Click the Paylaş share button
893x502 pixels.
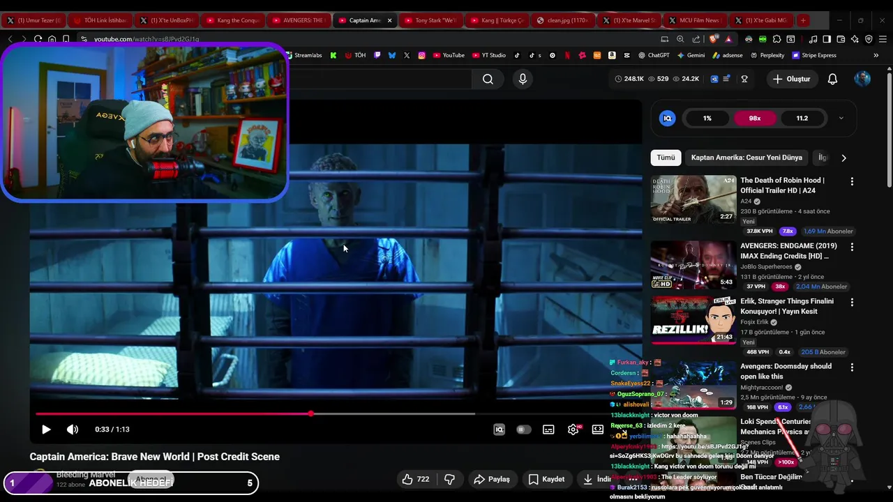492,479
